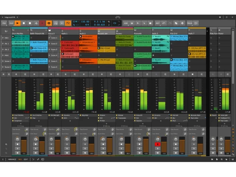The image size is (236, 177).
Task: Click the redo arrow in the toolbar
Action: coord(170,23)
